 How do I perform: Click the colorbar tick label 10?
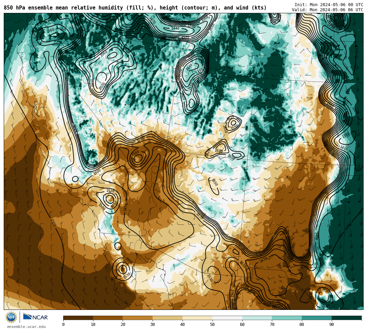point(93,325)
